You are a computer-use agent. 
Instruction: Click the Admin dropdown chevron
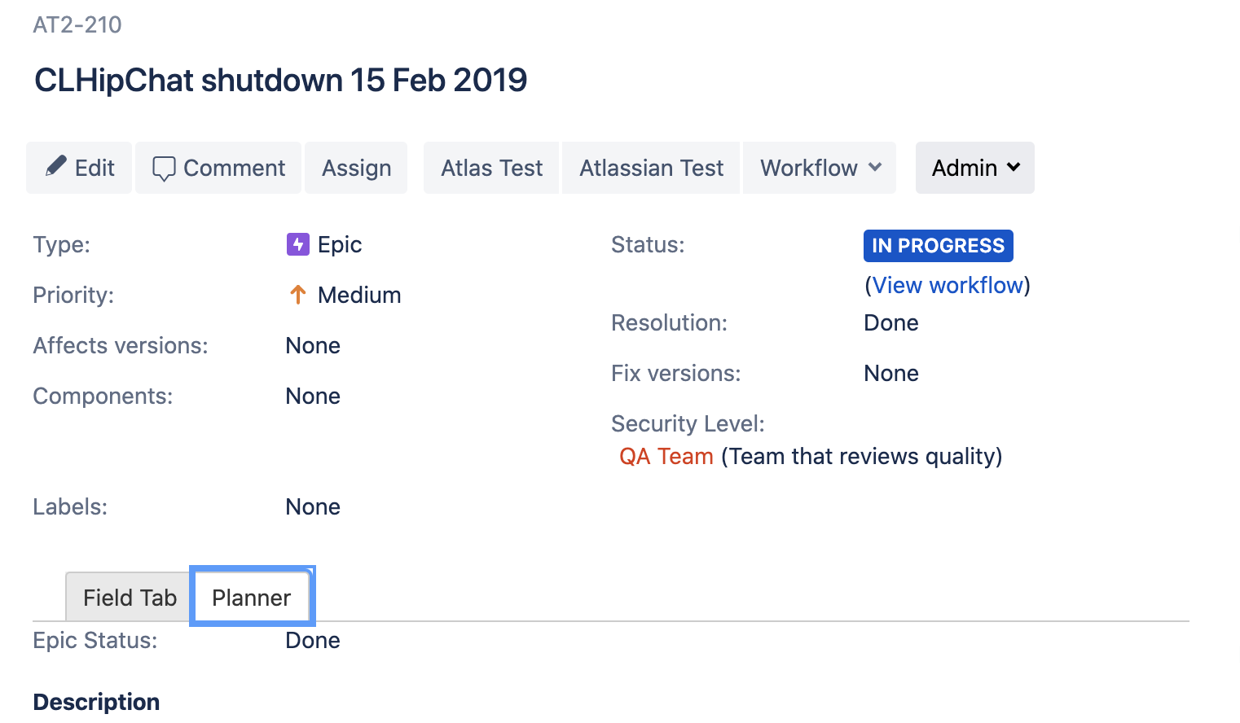click(1013, 168)
